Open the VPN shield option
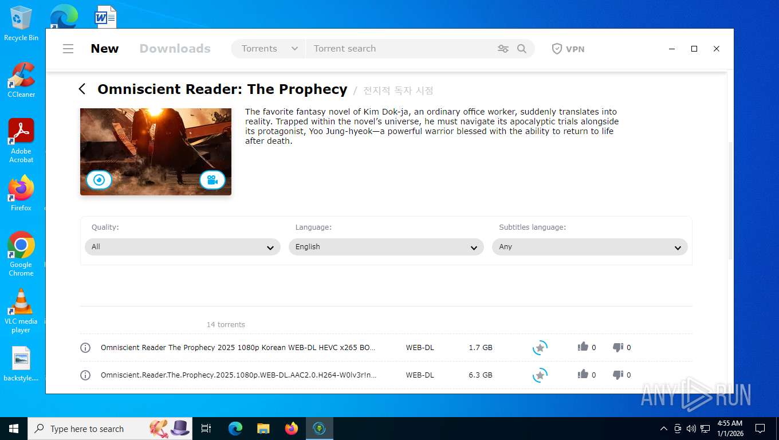 coord(568,49)
